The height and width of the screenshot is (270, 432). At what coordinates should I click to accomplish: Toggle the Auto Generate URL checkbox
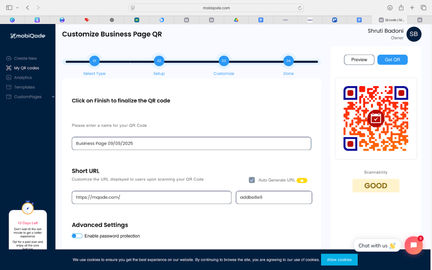pyautogui.click(x=252, y=180)
